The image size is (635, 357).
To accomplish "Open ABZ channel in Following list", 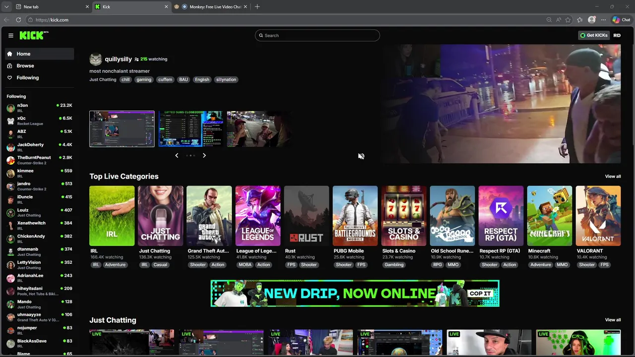I will (40, 134).
